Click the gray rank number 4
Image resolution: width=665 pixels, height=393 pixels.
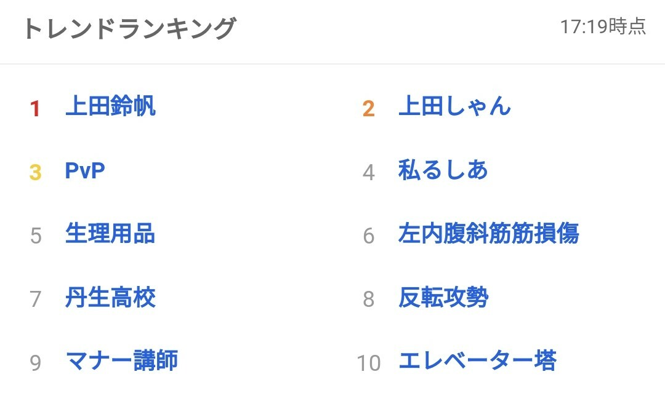[369, 172]
